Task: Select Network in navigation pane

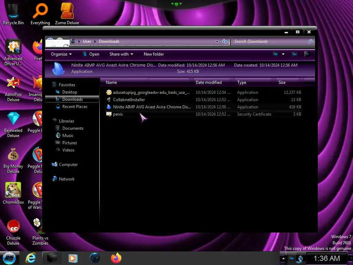Action: click(x=67, y=179)
